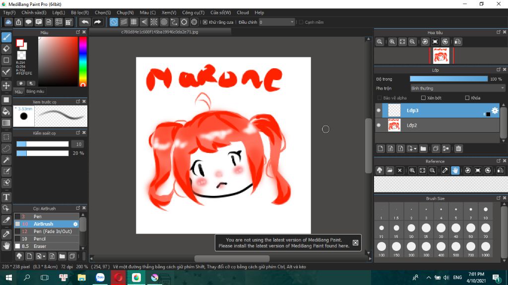This screenshot has height=285, width=508.
Task: Zoom in using the Hoa tiêu navigator
Action: click(x=392, y=42)
